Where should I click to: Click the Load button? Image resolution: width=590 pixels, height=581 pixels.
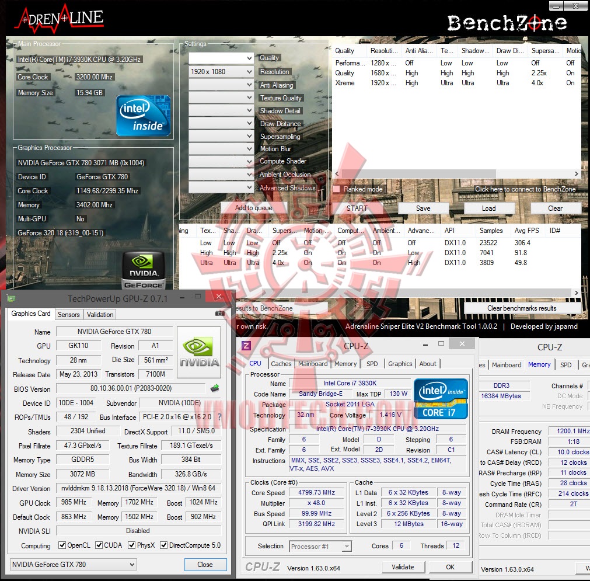tap(489, 208)
